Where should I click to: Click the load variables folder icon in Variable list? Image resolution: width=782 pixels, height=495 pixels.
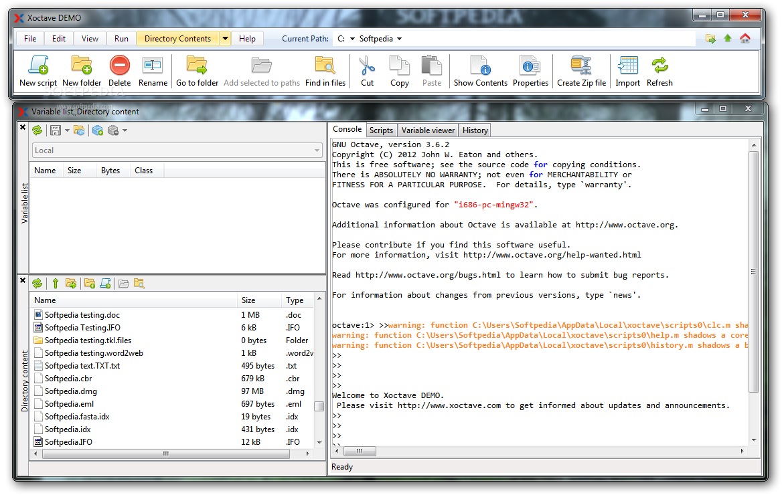coord(79,130)
